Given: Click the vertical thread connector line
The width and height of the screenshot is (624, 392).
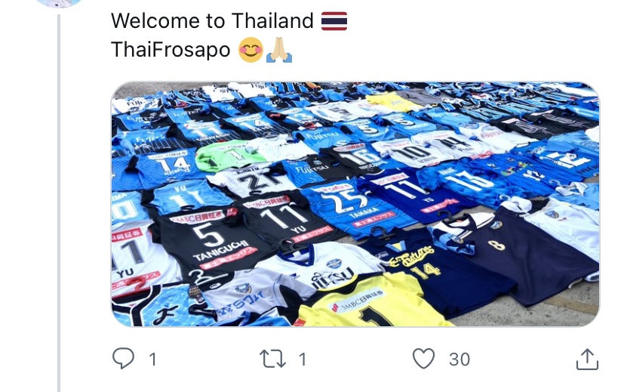Looking at the screenshot, I should coord(59,203).
